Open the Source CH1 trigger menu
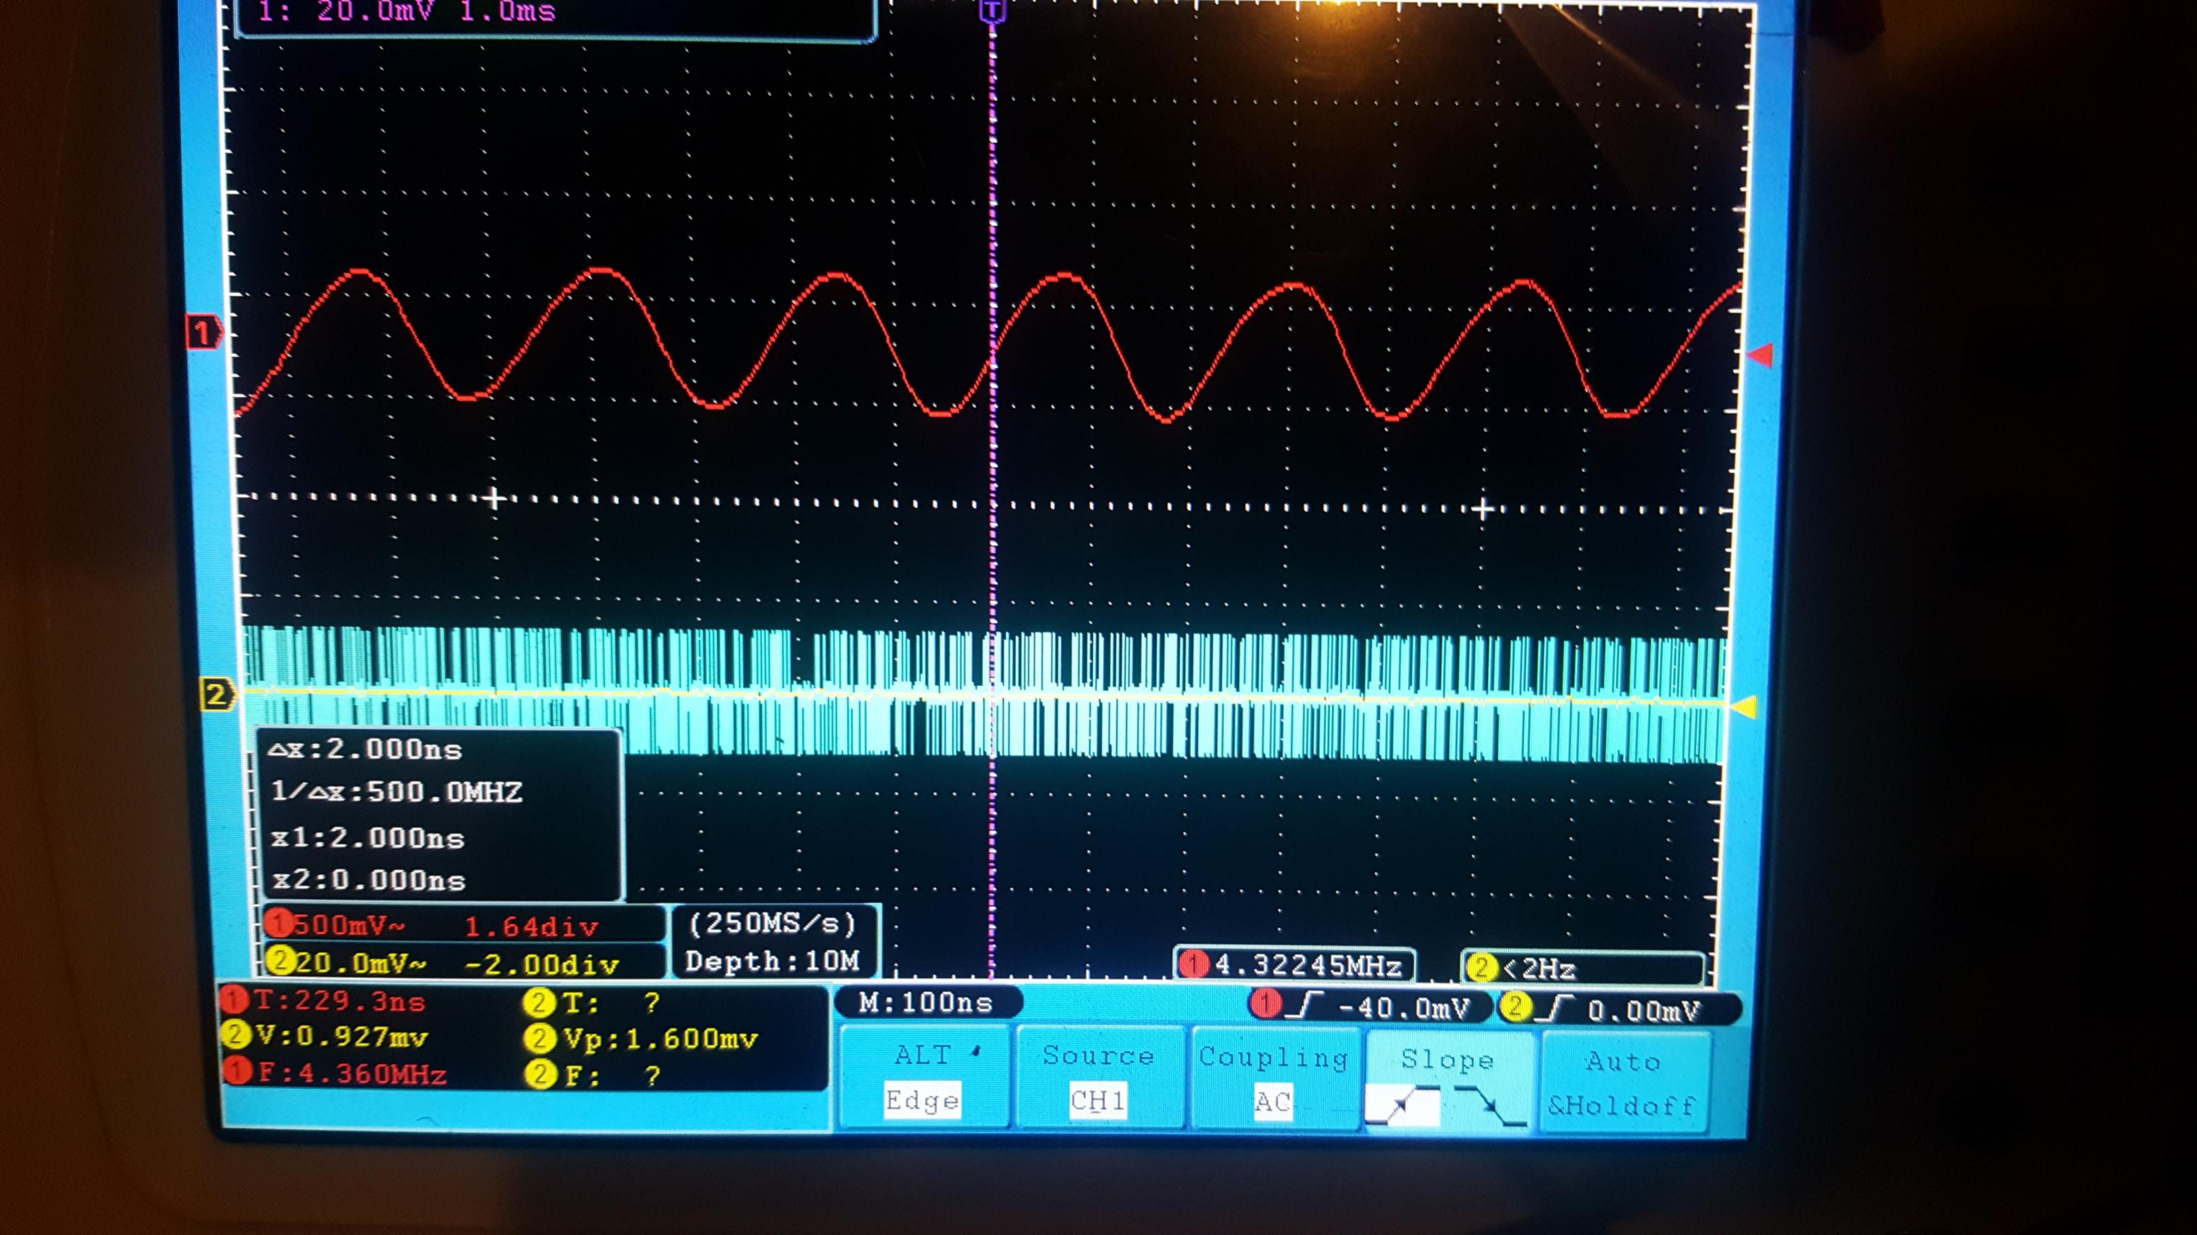This screenshot has height=1235, width=2197. pos(1100,1078)
